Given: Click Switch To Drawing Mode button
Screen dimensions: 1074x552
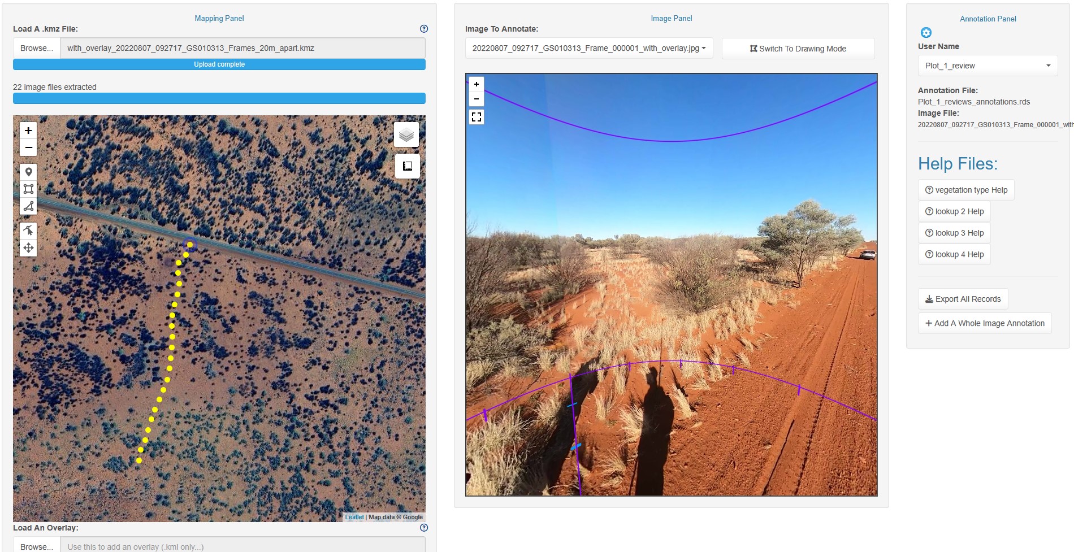Looking at the screenshot, I should [798, 49].
